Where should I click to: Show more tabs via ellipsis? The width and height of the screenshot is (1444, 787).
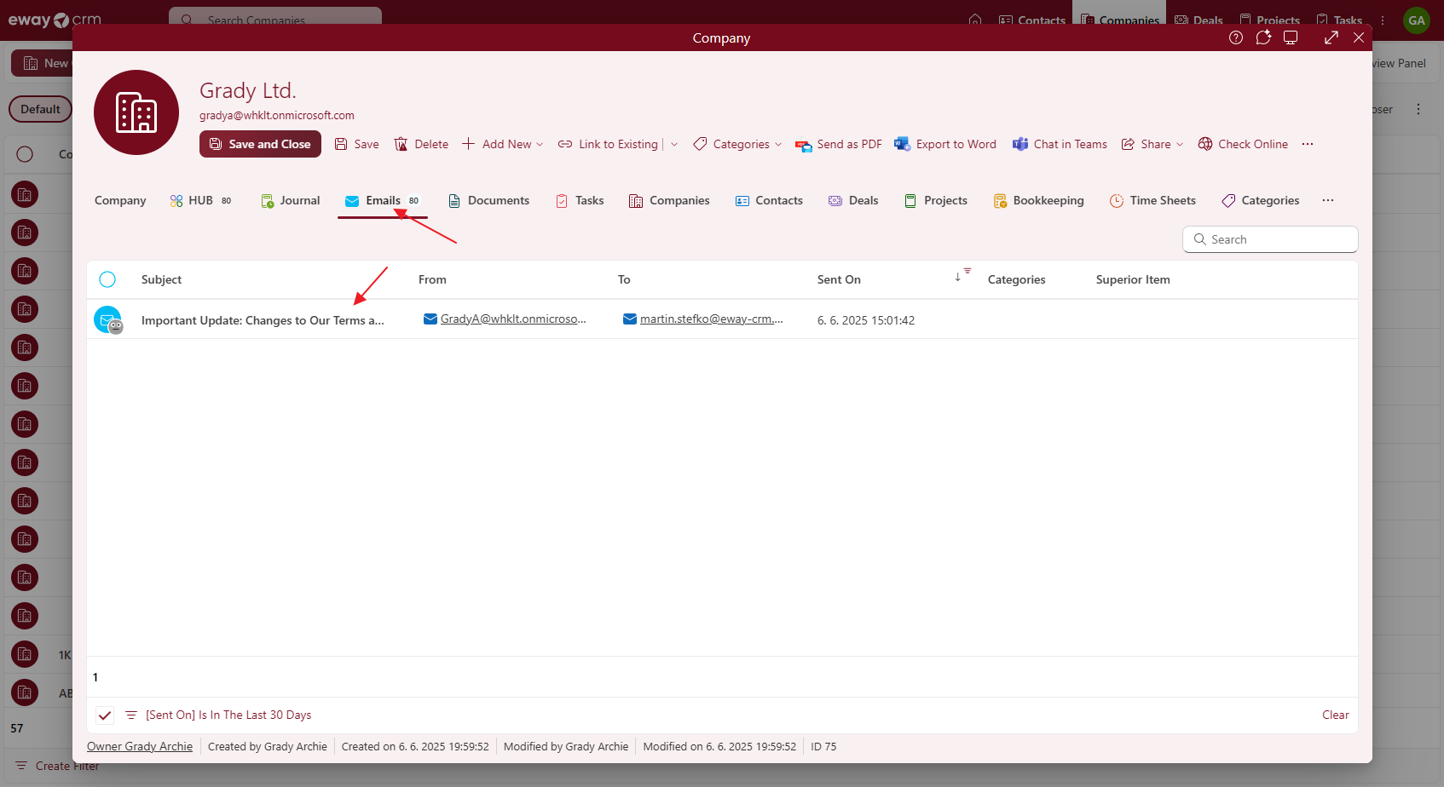click(1328, 200)
